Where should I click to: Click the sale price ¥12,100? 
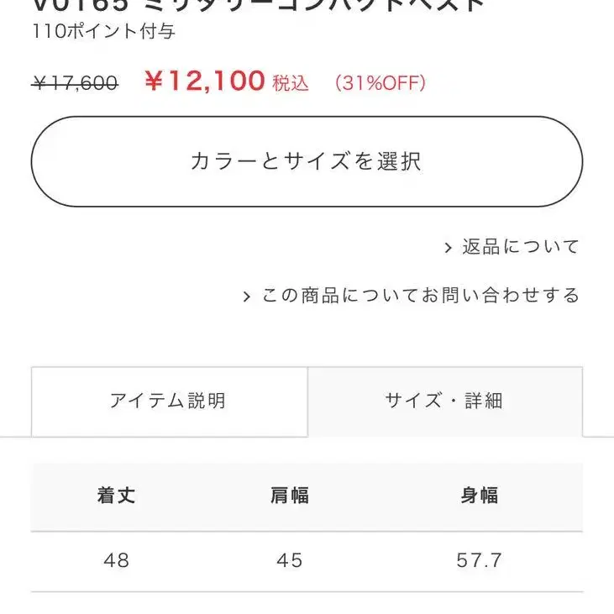pyautogui.click(x=205, y=81)
